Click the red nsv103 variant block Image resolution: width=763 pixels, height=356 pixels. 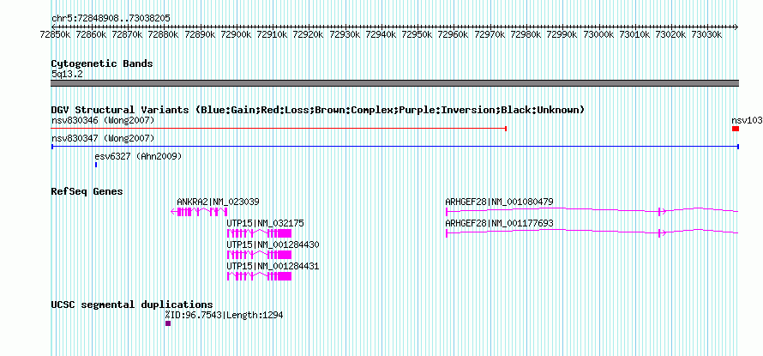[x=736, y=129]
